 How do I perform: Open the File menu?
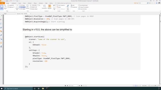point(2,3)
